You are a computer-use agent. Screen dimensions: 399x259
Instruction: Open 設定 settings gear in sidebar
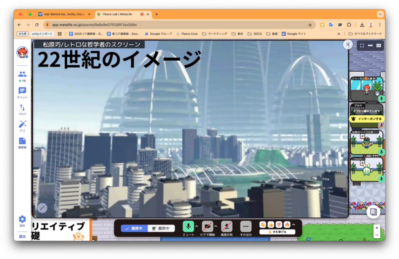click(x=22, y=221)
